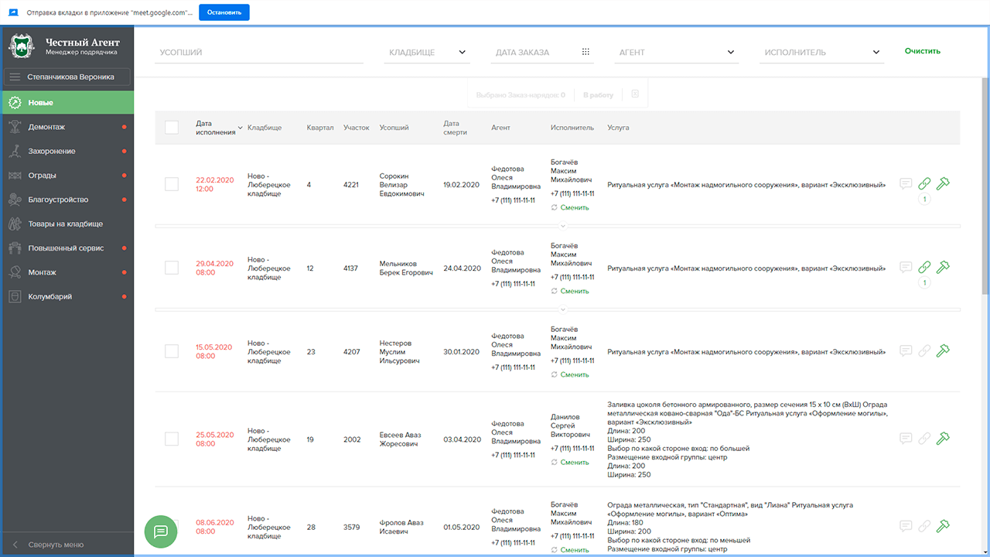Open the green chat bubble button
The height and width of the screenshot is (557, 990).
pyautogui.click(x=161, y=531)
